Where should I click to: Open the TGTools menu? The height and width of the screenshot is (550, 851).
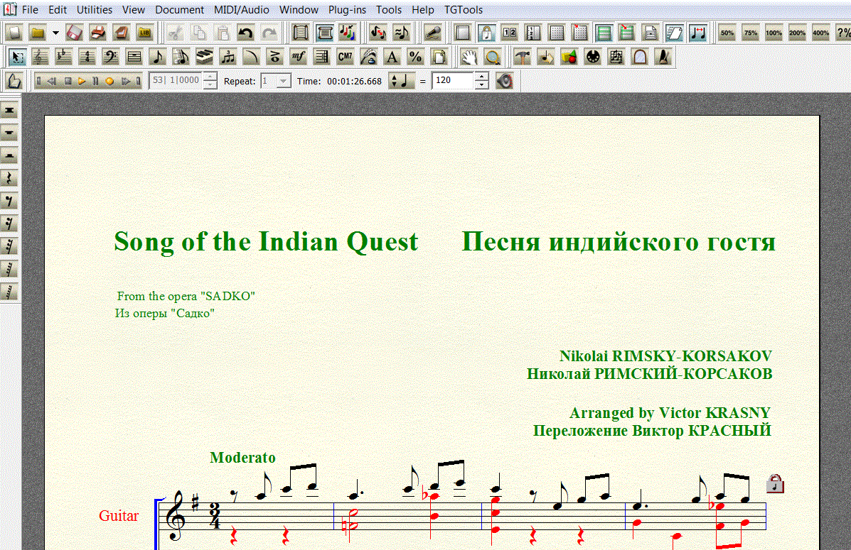tap(464, 10)
